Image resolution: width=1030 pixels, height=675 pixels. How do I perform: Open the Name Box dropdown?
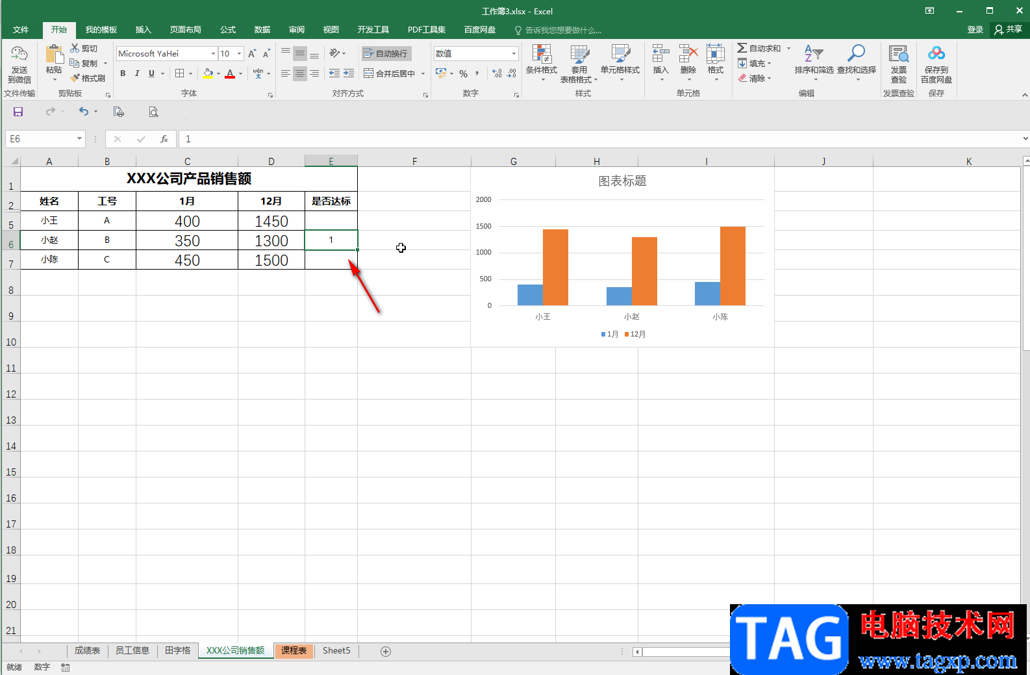coord(80,138)
